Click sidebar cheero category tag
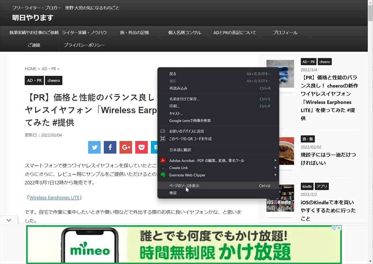Screen dimensions: 373x264 click(325, 62)
